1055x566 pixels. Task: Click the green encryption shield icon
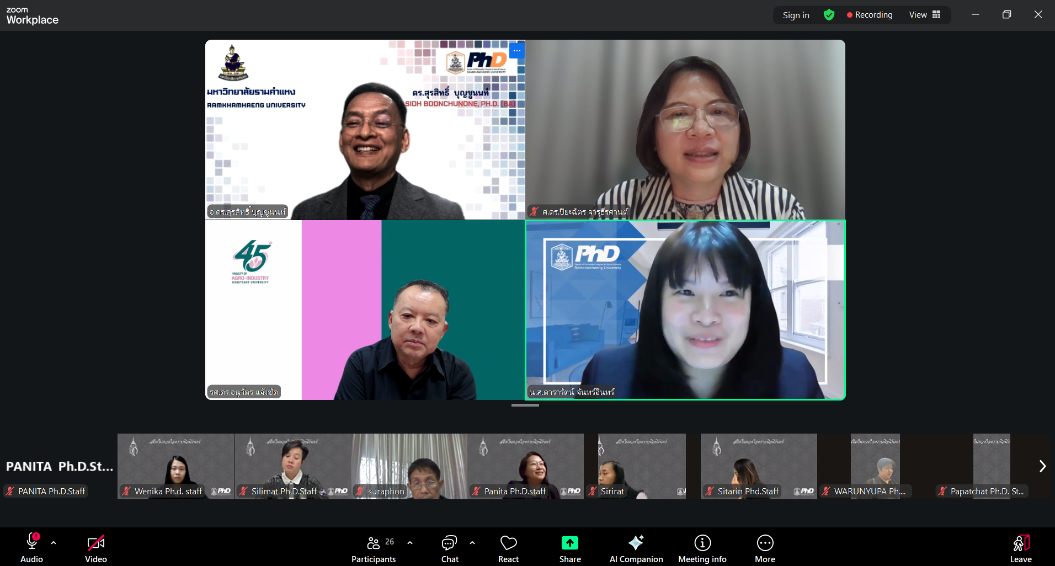coord(829,15)
